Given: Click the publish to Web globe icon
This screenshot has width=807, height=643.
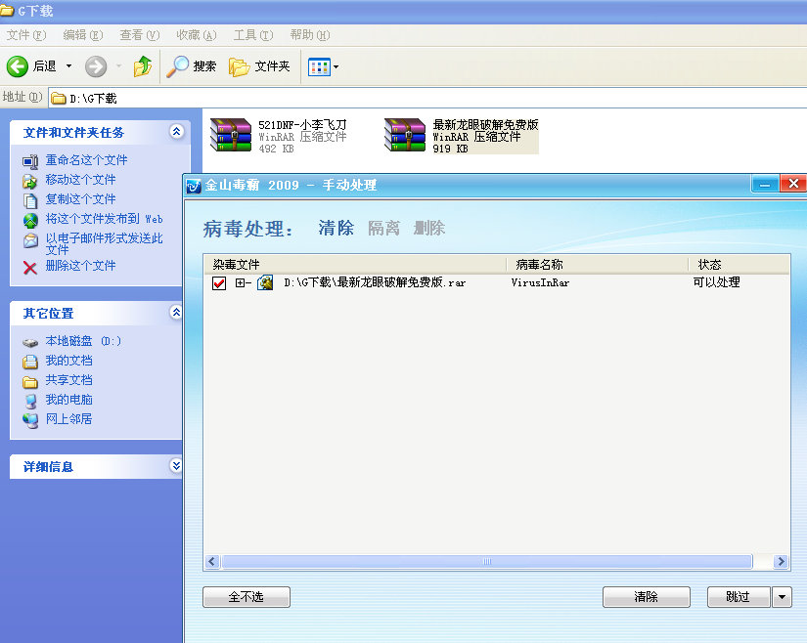Looking at the screenshot, I should coord(30,221).
